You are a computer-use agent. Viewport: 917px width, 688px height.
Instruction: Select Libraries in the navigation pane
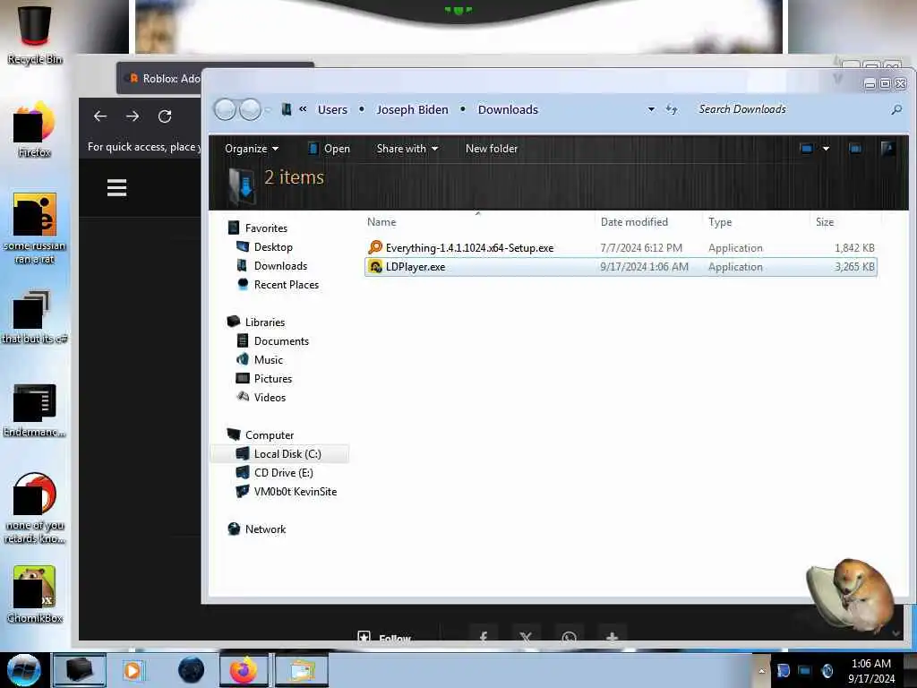coord(264,322)
